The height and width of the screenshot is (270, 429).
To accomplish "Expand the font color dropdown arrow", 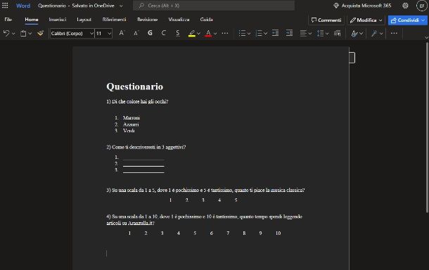I will (215, 34).
